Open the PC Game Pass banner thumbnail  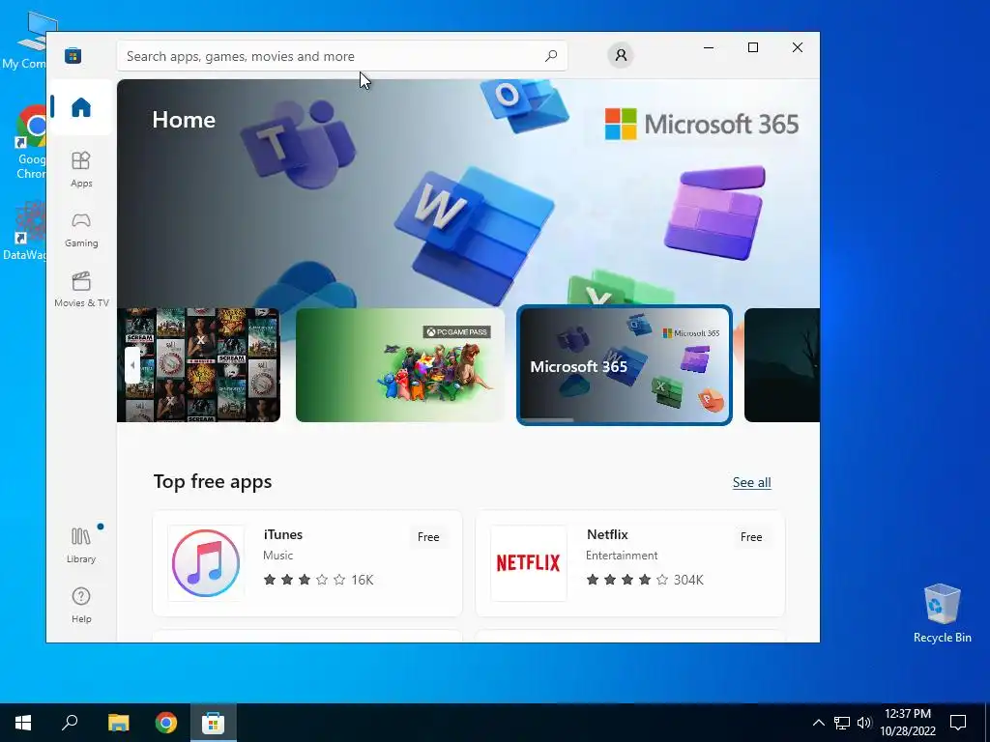[400, 364]
